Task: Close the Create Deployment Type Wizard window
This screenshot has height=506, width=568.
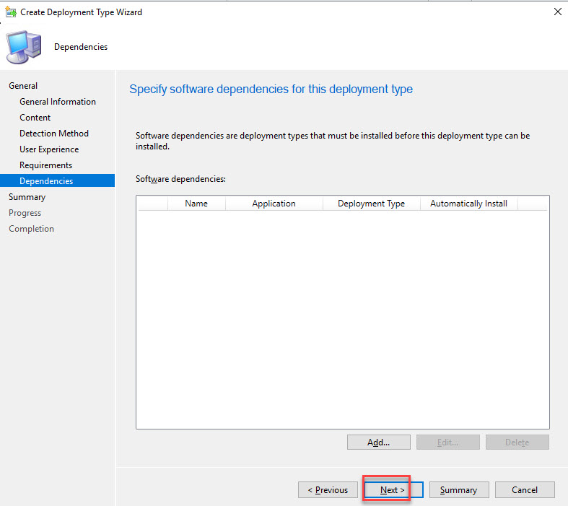Action: tap(557, 12)
